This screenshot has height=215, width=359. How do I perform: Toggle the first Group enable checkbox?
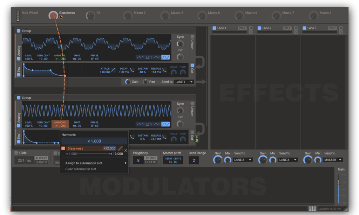[19, 31]
